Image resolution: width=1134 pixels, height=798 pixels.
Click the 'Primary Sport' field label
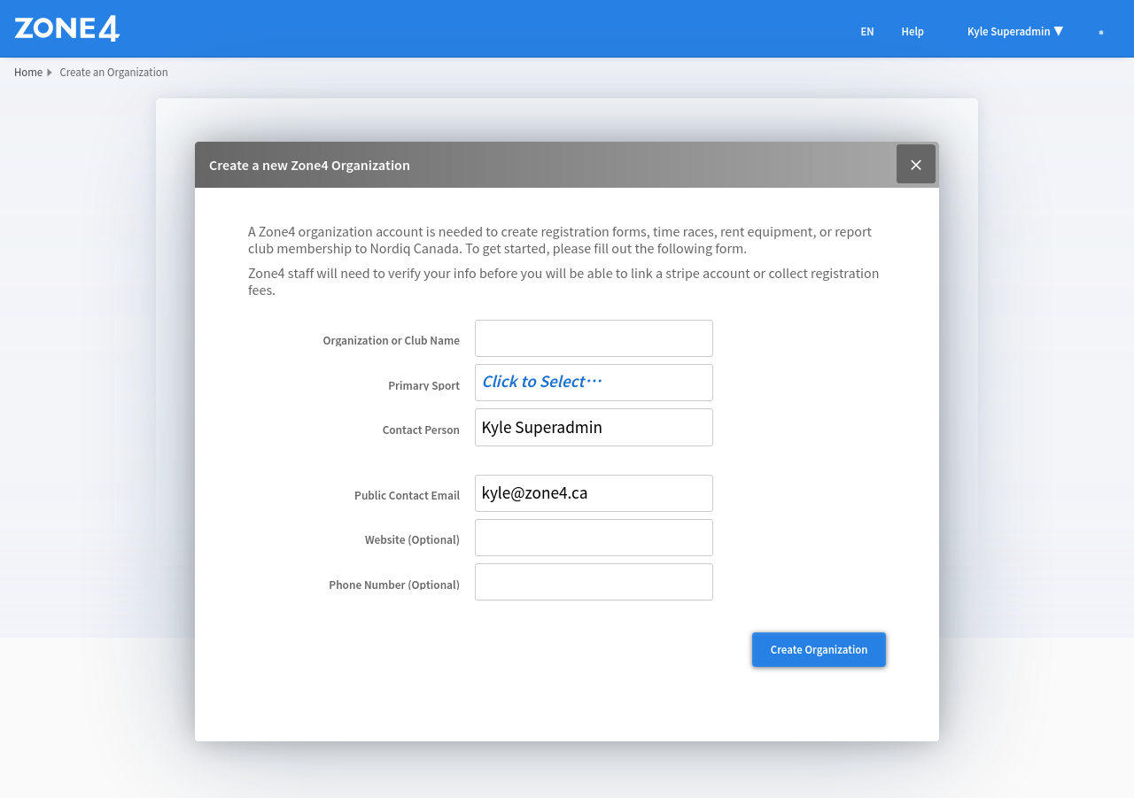click(423, 385)
